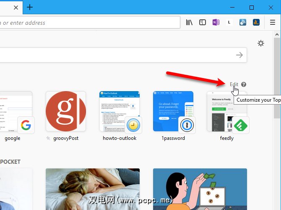Click the bar chart extension icon

point(256,22)
